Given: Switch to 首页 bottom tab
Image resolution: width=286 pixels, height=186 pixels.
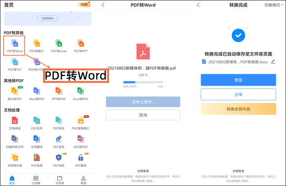Looking at the screenshot, I should (x=12, y=180).
